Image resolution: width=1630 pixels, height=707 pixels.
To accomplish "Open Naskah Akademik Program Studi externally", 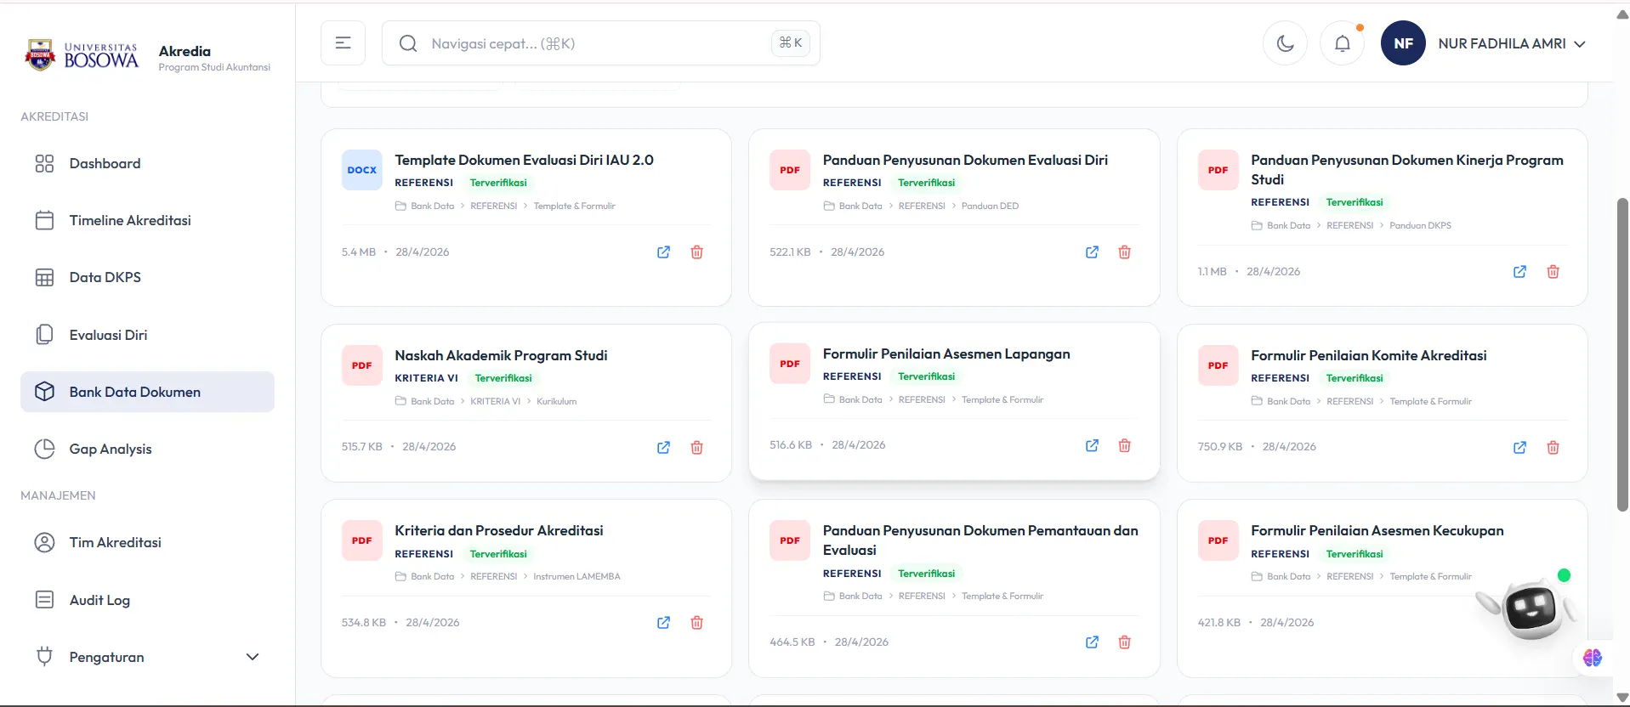I will point(664,448).
